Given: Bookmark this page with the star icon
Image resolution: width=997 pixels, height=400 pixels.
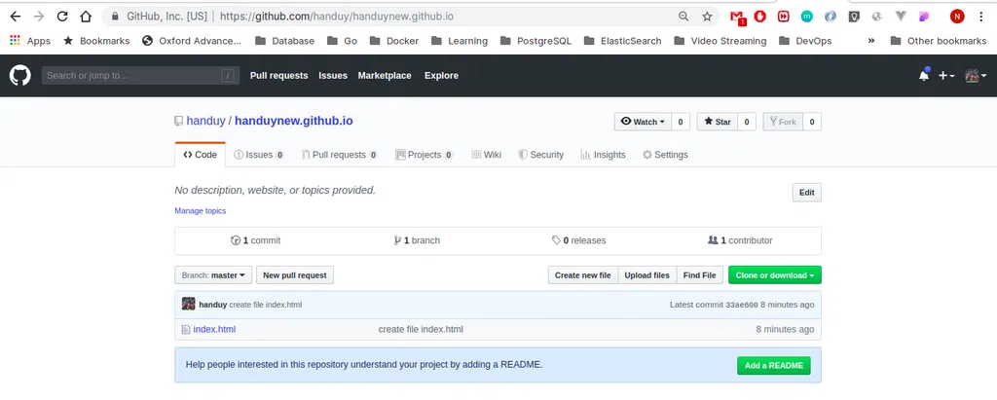Looking at the screenshot, I should pos(707,17).
